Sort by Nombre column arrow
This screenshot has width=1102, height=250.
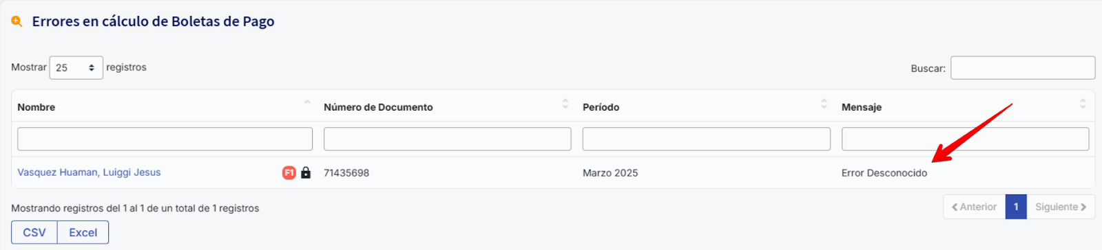pyautogui.click(x=307, y=103)
